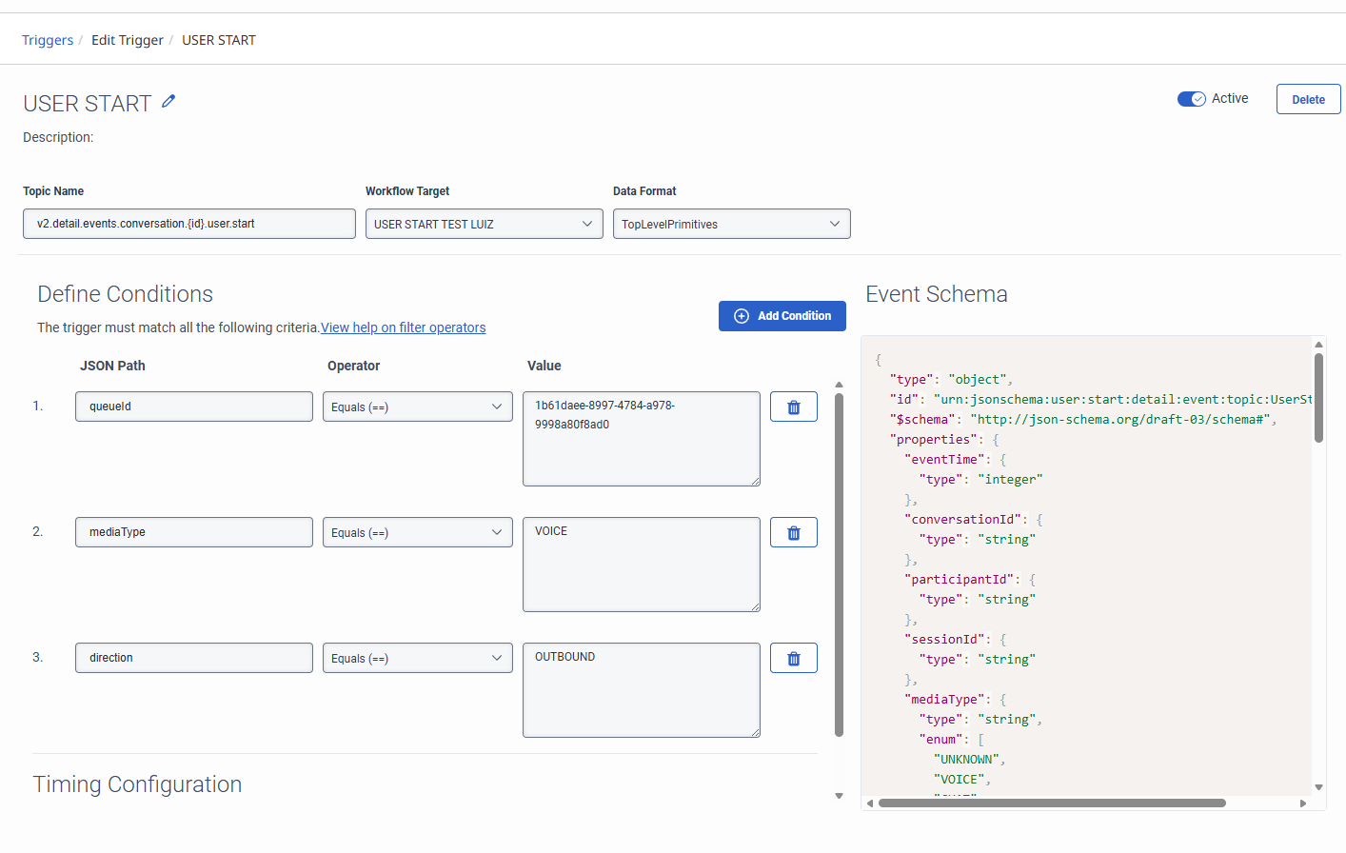Open operator dropdown for direction condition
The width and height of the screenshot is (1346, 853).
[417, 658]
